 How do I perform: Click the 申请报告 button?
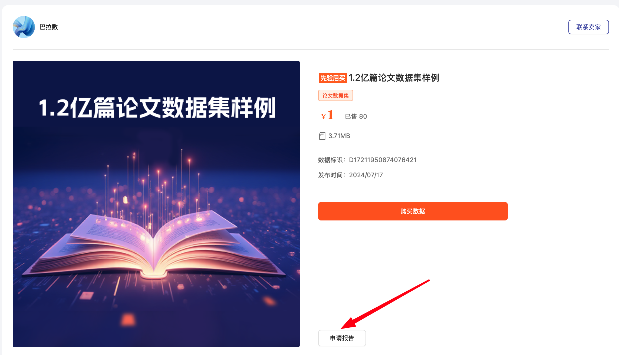pyautogui.click(x=342, y=338)
